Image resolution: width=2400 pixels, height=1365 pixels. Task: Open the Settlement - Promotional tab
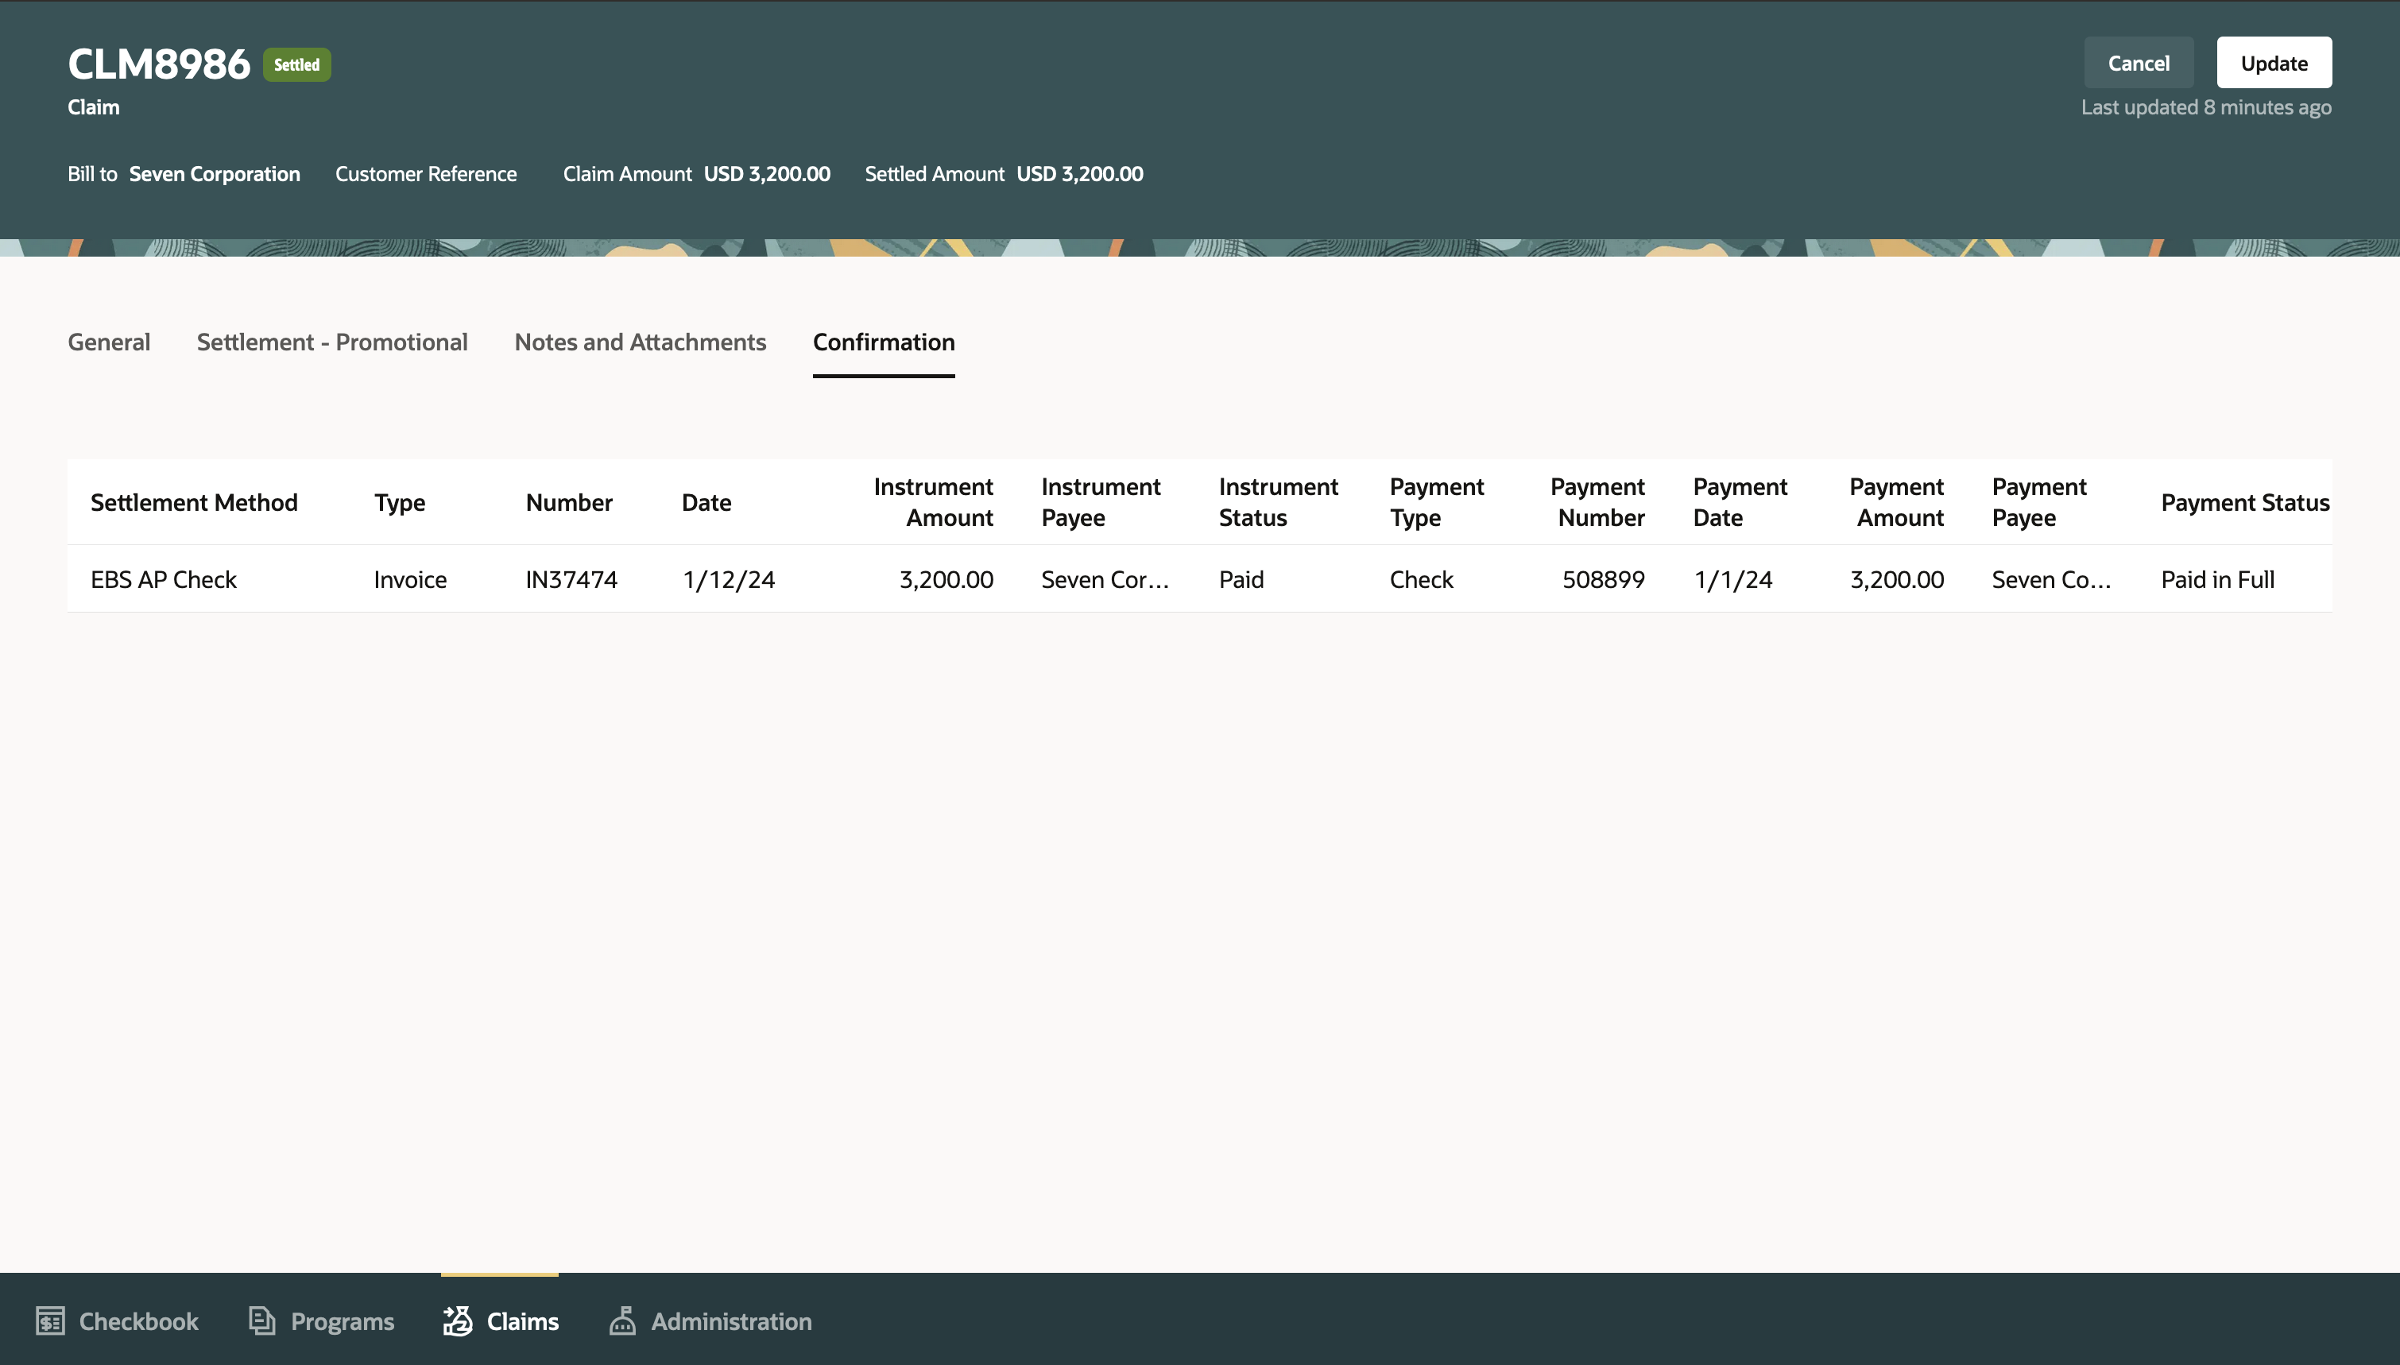(x=332, y=342)
